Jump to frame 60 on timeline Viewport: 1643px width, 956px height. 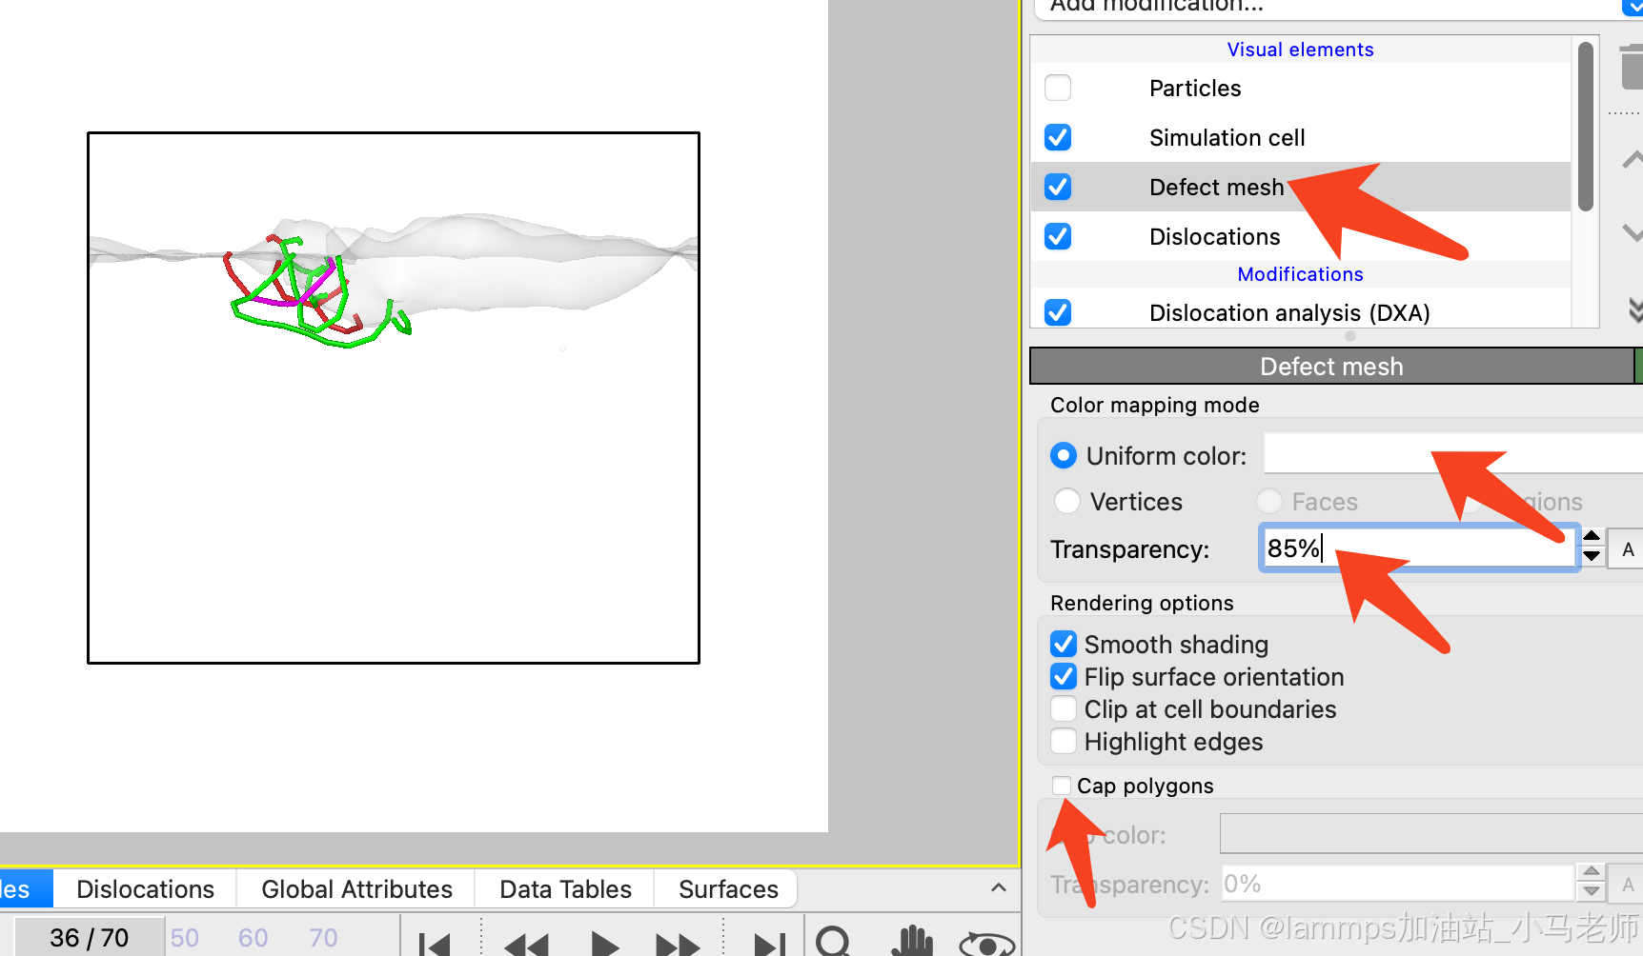pyautogui.click(x=253, y=938)
